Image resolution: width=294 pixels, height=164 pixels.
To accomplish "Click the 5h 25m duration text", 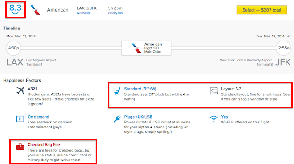I will [115, 8].
